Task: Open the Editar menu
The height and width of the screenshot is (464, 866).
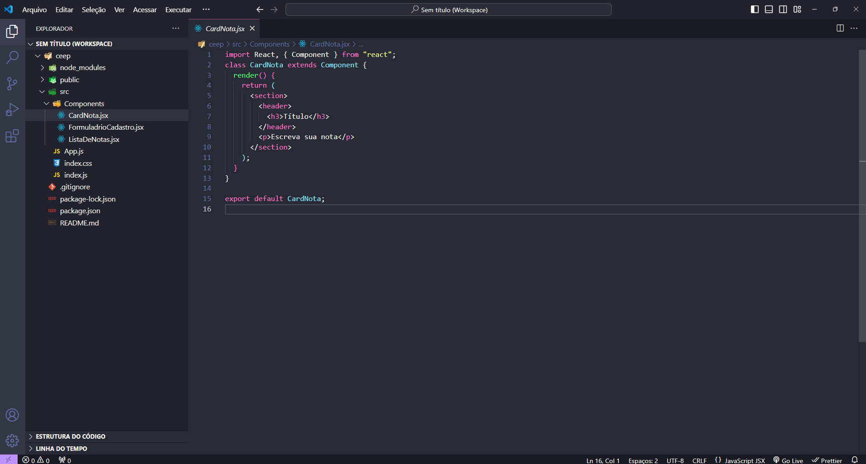Action: 64,9
